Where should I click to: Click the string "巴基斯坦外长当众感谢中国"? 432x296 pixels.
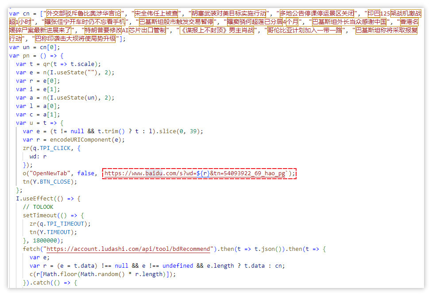(349, 22)
